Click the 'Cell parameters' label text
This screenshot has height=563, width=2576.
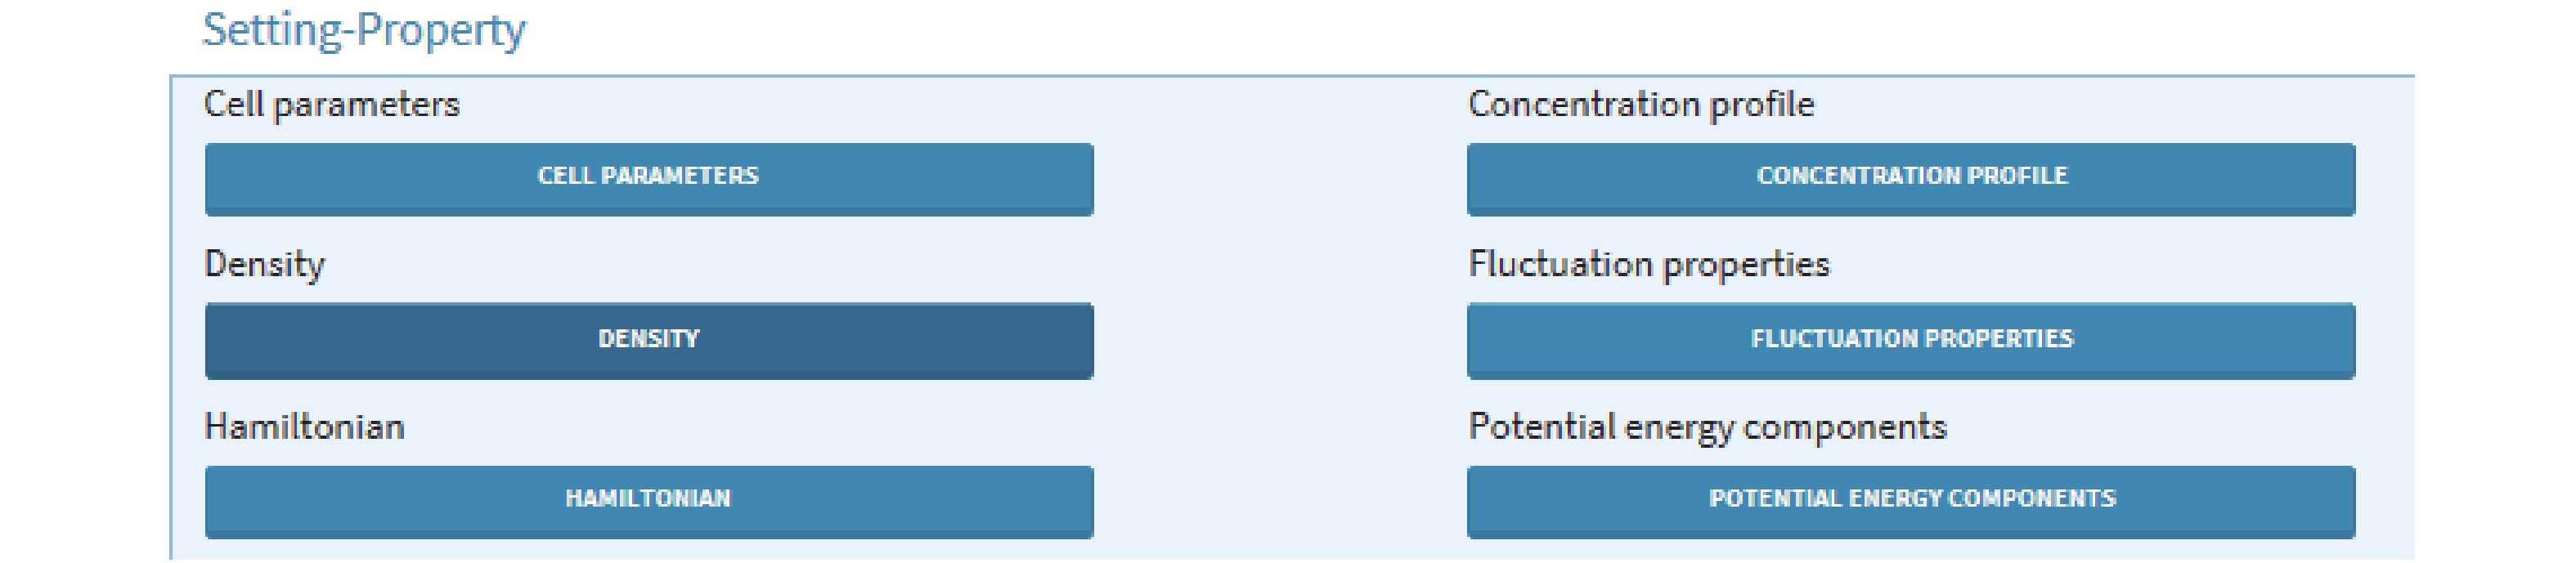(332, 105)
